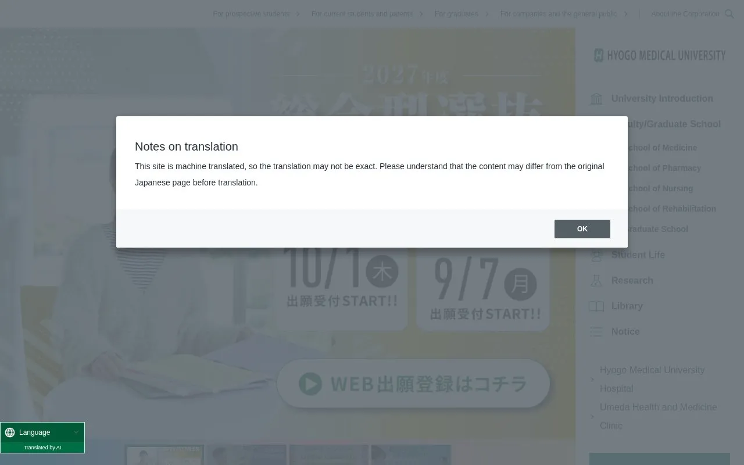Open Library section
Viewport: 744px width, 465px height.
point(627,306)
